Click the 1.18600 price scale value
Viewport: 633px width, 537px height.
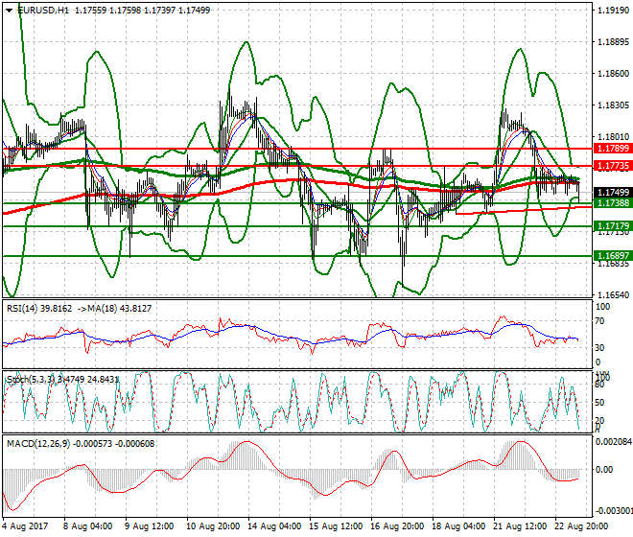(613, 74)
